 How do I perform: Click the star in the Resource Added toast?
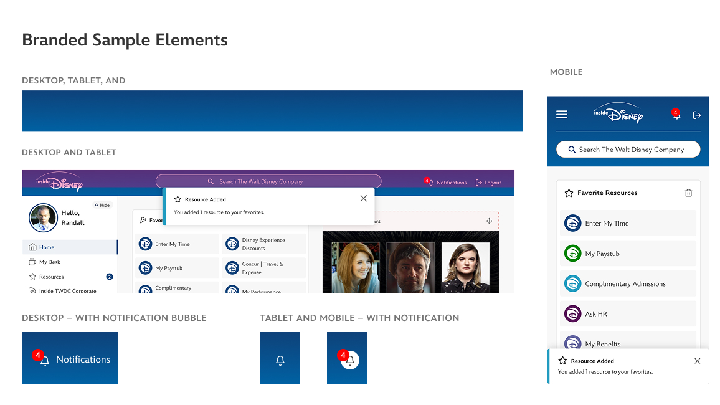click(178, 199)
